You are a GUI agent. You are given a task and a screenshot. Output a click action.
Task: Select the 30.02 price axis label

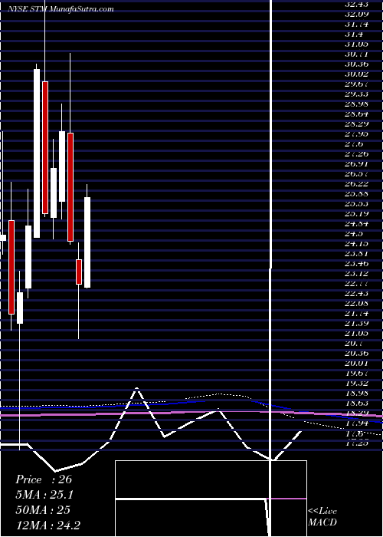[x=357, y=74]
